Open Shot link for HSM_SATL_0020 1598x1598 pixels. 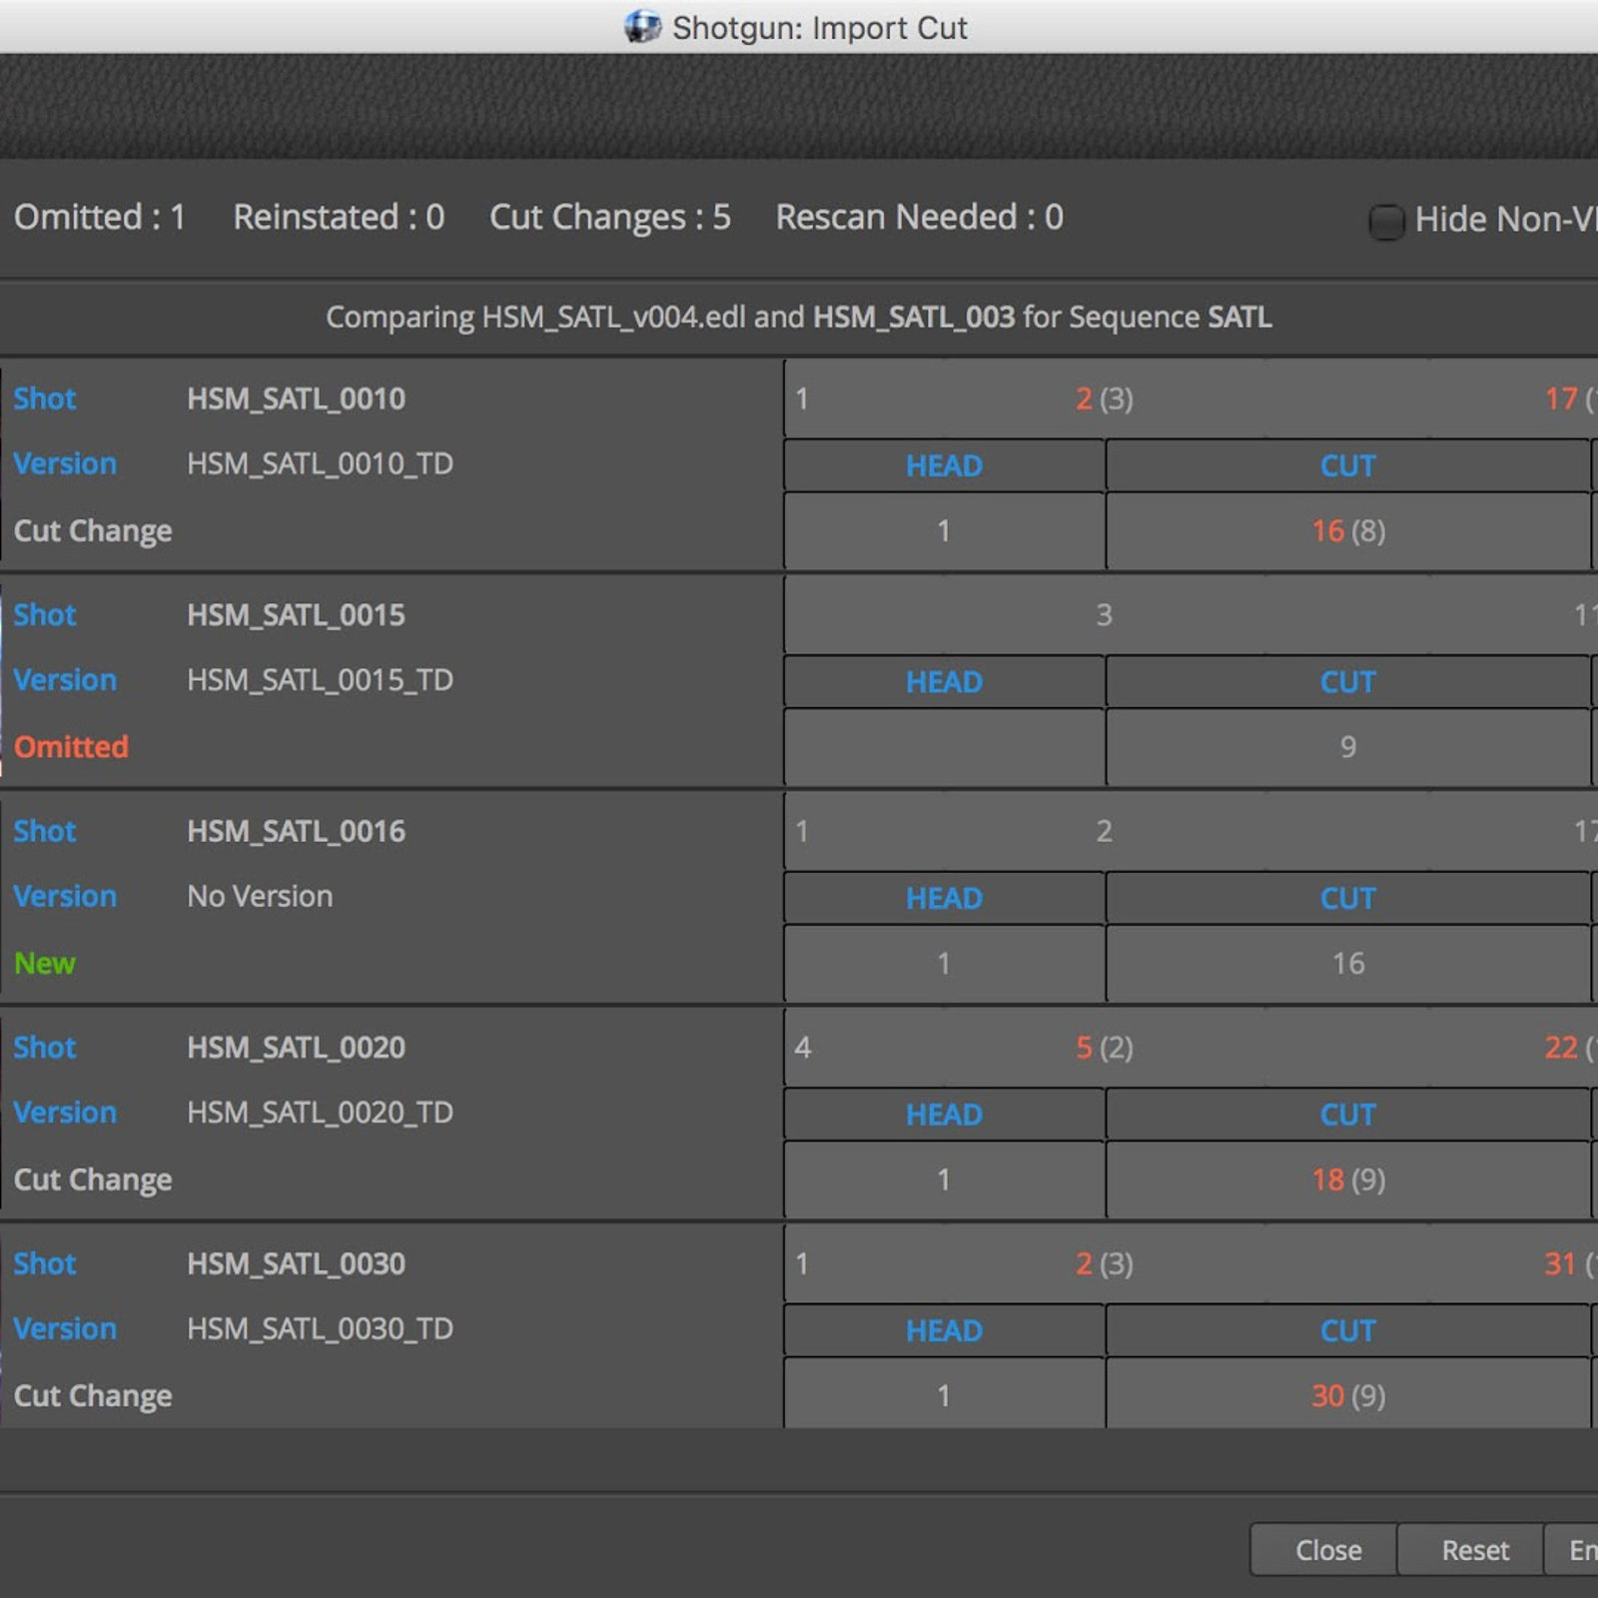coord(44,1047)
